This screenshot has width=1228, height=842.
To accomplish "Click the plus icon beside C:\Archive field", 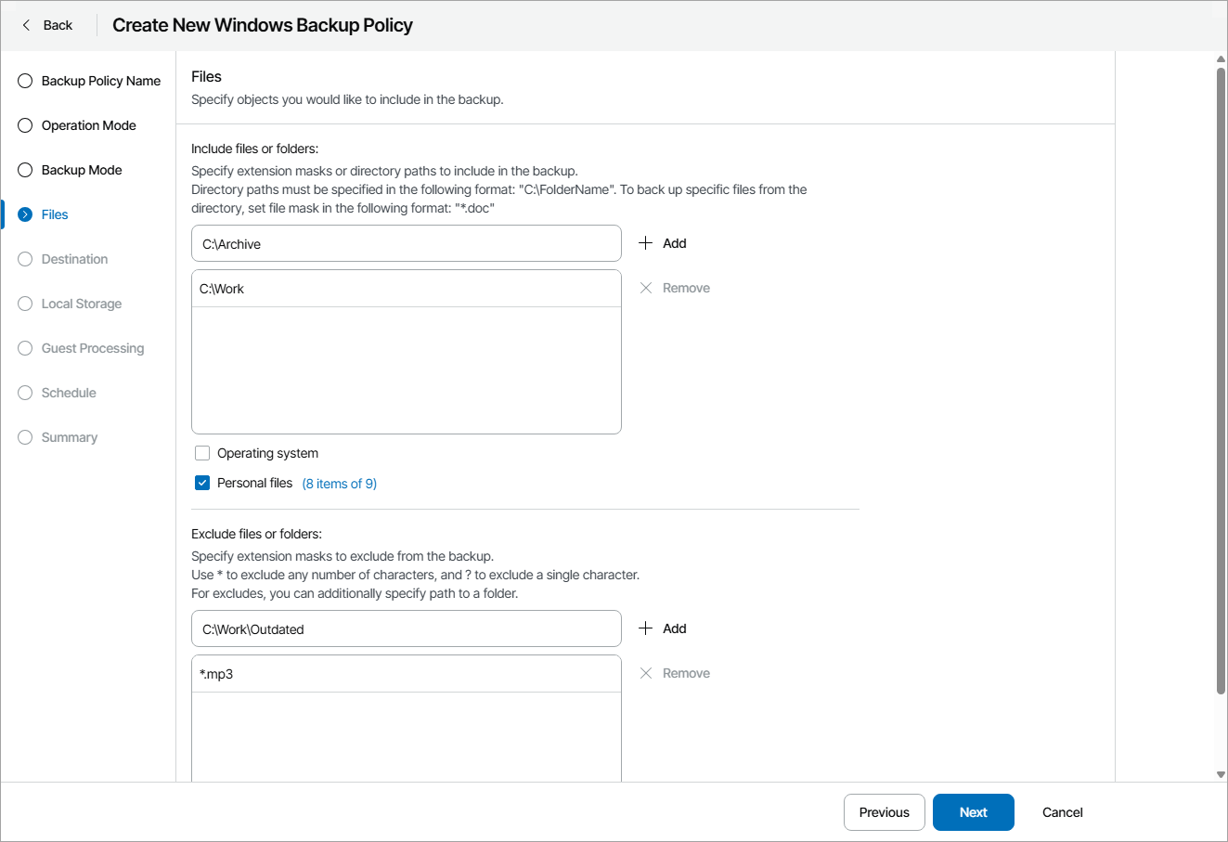I will tap(646, 243).
